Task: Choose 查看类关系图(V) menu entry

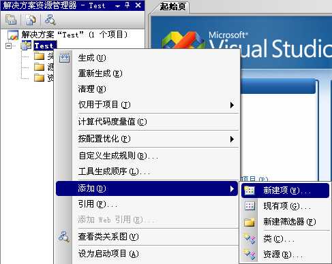Action: 147,237
